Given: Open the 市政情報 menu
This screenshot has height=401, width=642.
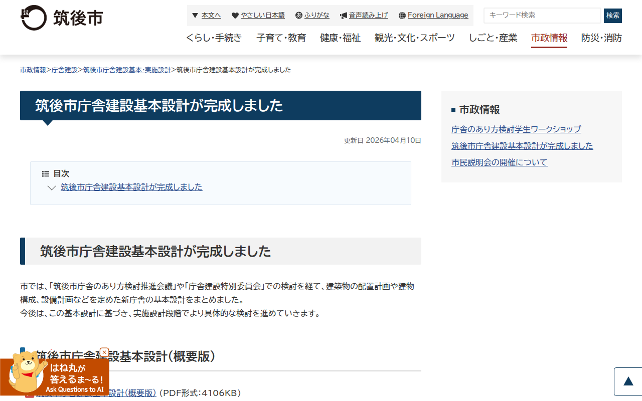Looking at the screenshot, I should (549, 38).
